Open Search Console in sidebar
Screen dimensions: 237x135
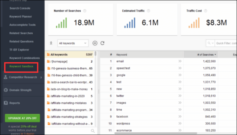click(x=20, y=8)
